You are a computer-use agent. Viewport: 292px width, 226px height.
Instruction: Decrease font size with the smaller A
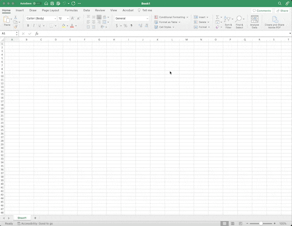coord(78,18)
